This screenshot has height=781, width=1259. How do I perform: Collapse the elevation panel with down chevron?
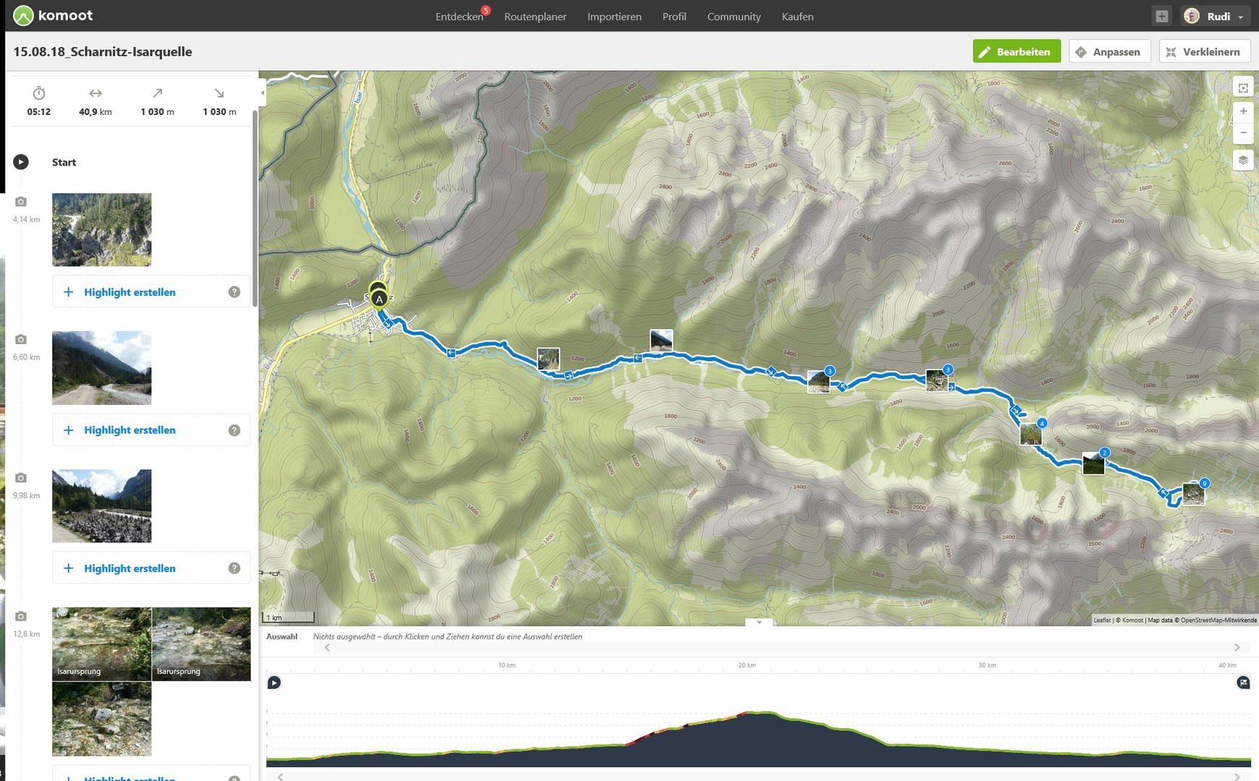pyautogui.click(x=759, y=622)
